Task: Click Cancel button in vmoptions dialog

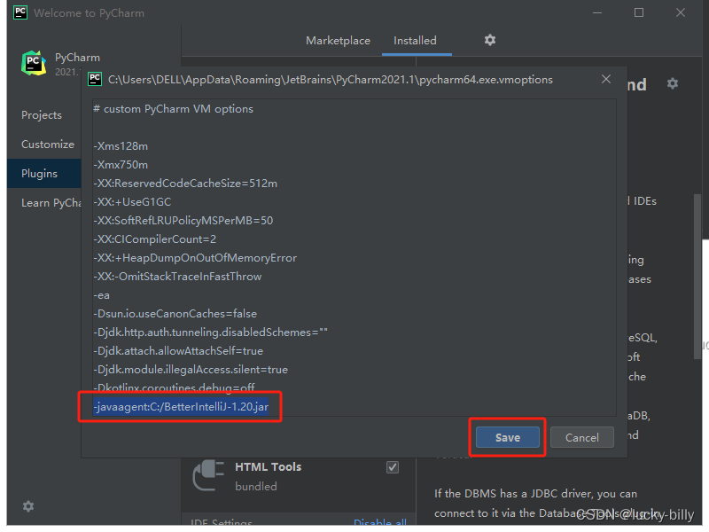Action: [x=582, y=437]
